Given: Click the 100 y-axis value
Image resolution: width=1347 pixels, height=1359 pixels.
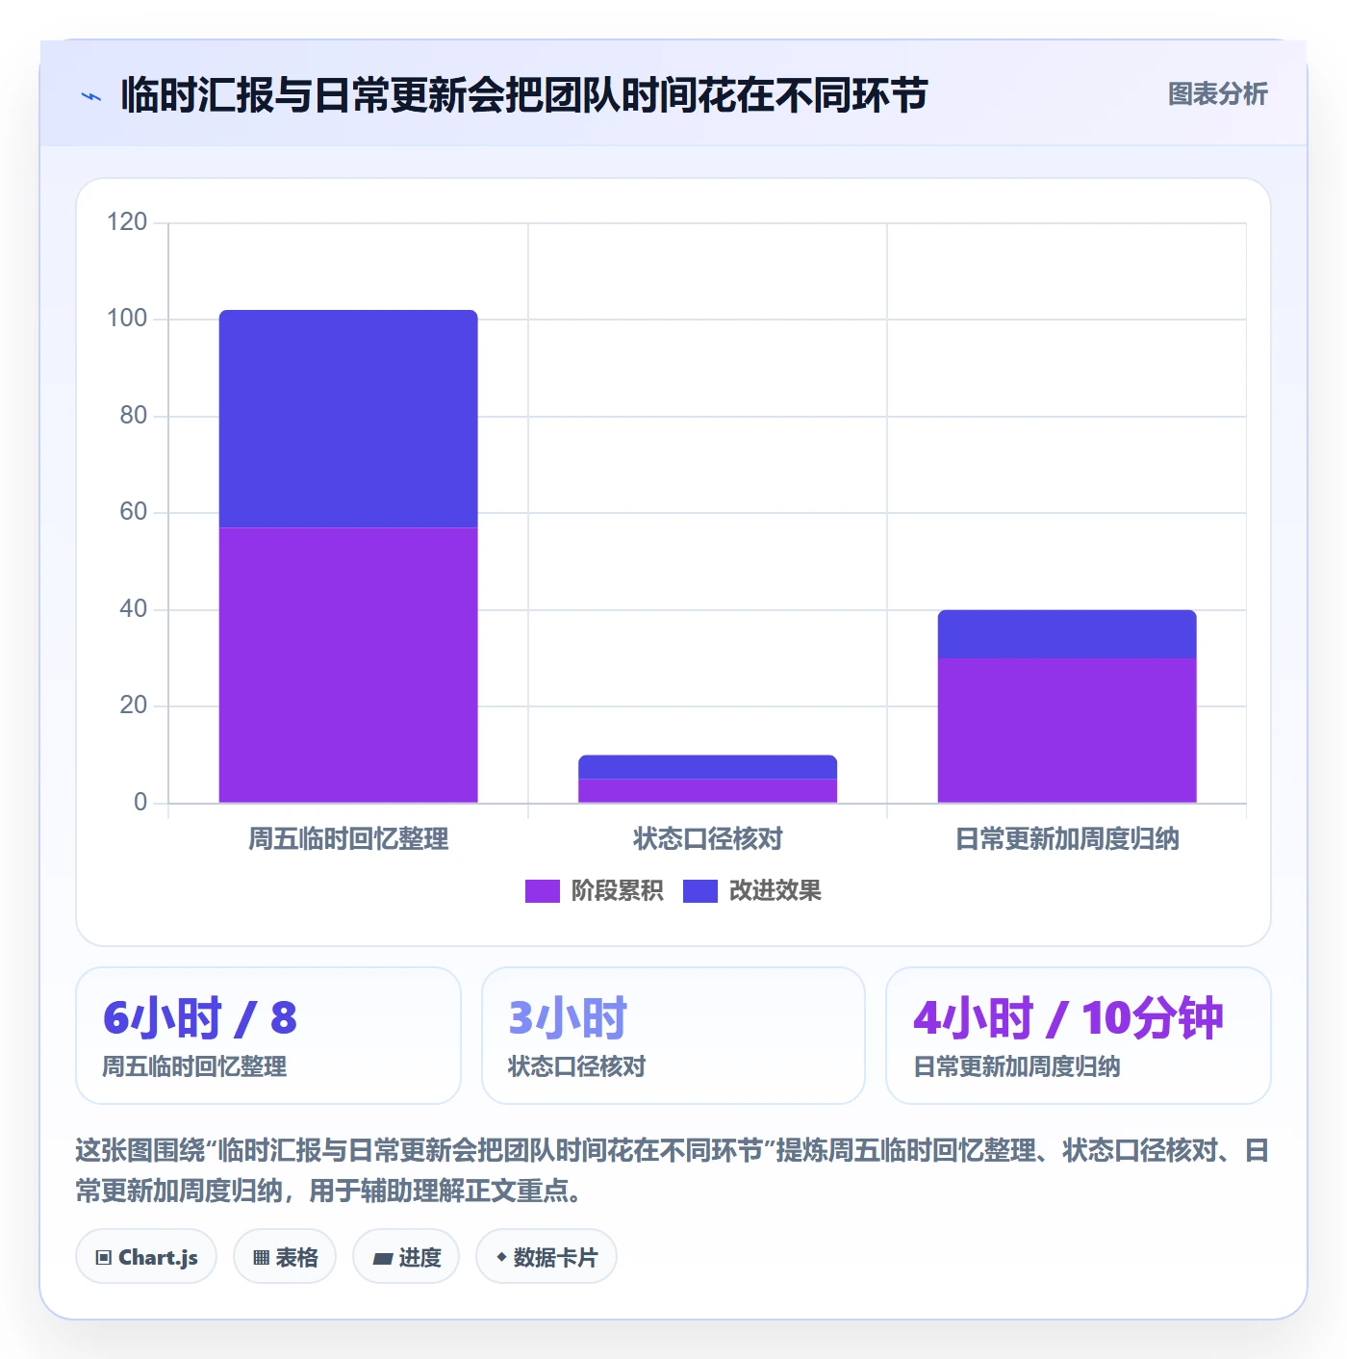Looking at the screenshot, I should (127, 319).
